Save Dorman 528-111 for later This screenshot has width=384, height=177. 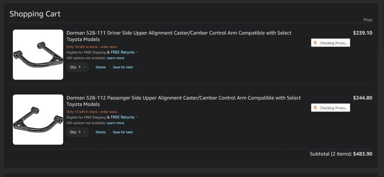123,67
